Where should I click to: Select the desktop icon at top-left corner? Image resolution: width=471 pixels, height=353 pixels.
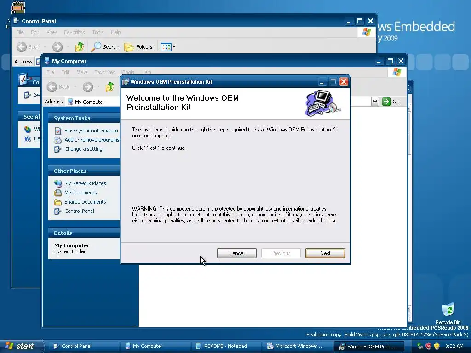[17, 8]
